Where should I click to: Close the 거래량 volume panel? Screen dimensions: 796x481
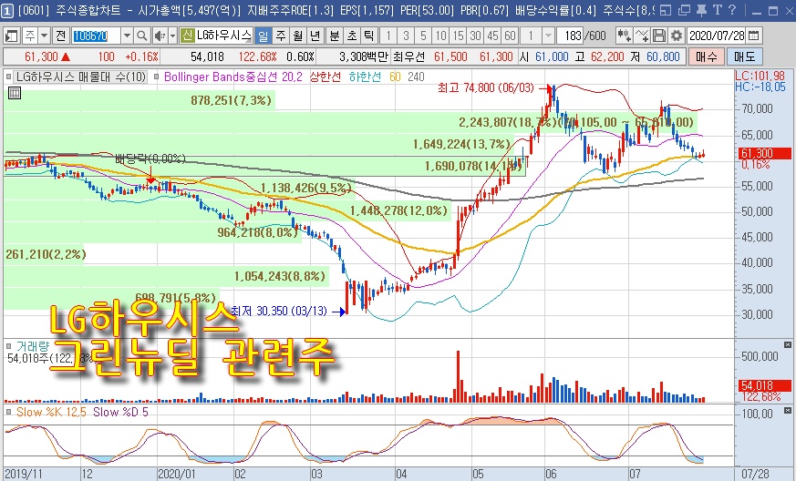pyautogui.click(x=788, y=345)
